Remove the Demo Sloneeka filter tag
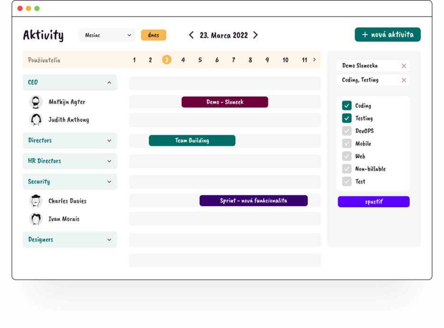The height and width of the screenshot is (328, 444). [x=404, y=66]
